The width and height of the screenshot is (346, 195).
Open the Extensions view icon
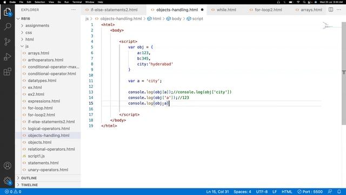[x=7, y=71]
